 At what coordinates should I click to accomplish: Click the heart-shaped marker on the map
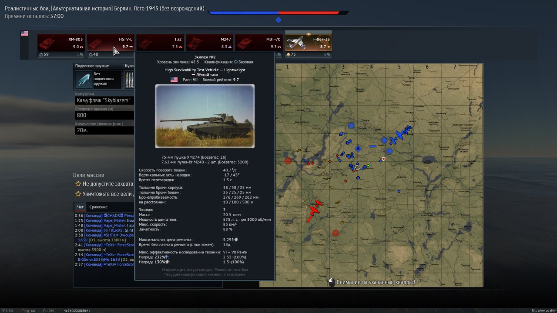tap(383, 159)
